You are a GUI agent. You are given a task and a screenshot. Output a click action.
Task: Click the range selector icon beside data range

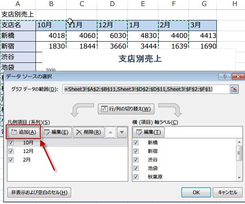coord(234,89)
